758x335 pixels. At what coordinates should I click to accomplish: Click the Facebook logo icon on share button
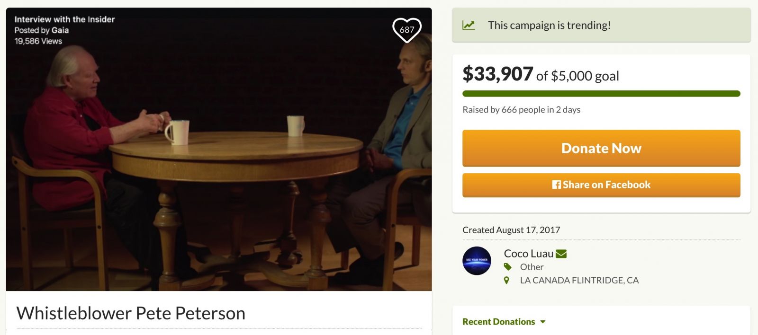[557, 185]
